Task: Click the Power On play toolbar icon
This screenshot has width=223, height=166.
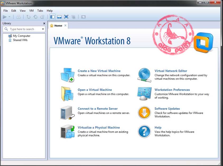Action: (4, 17)
